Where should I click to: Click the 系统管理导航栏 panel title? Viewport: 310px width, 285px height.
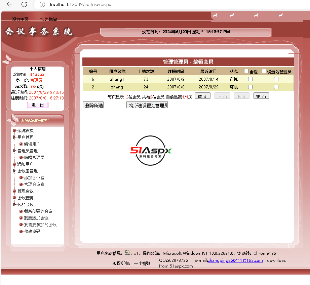pyautogui.click(x=35, y=121)
